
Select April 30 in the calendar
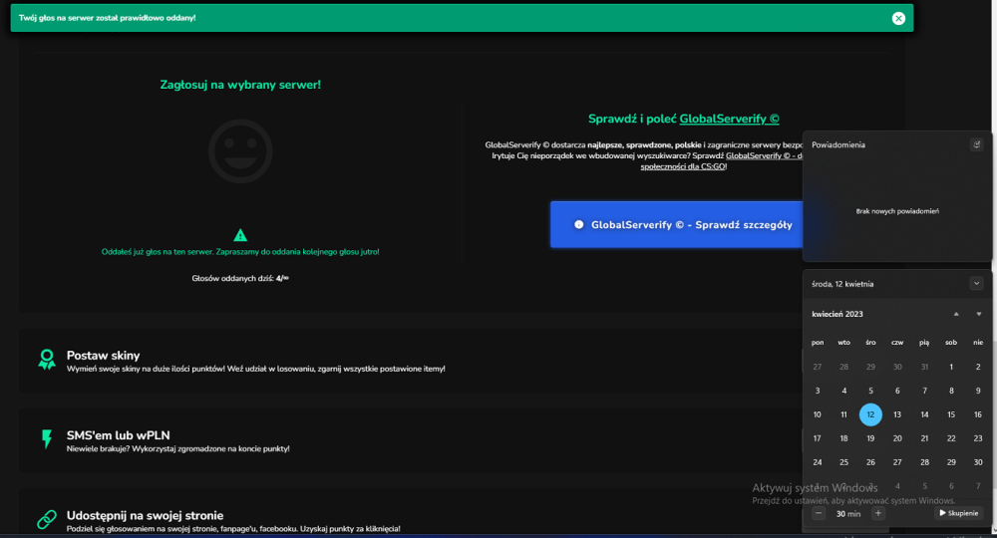(978, 462)
